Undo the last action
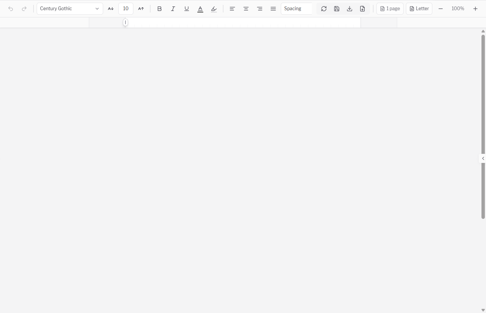This screenshot has width=486, height=313. click(11, 9)
